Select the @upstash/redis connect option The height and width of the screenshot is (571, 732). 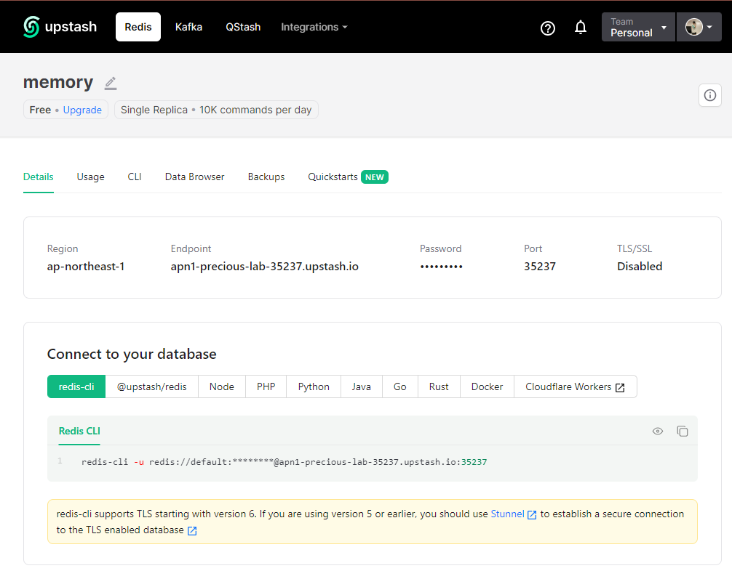click(x=152, y=386)
